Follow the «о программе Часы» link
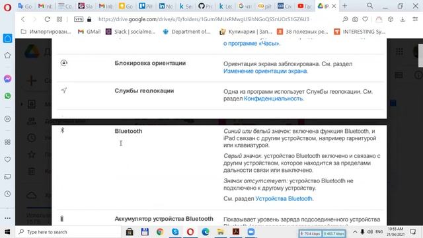423x238 pixels. 251,44
